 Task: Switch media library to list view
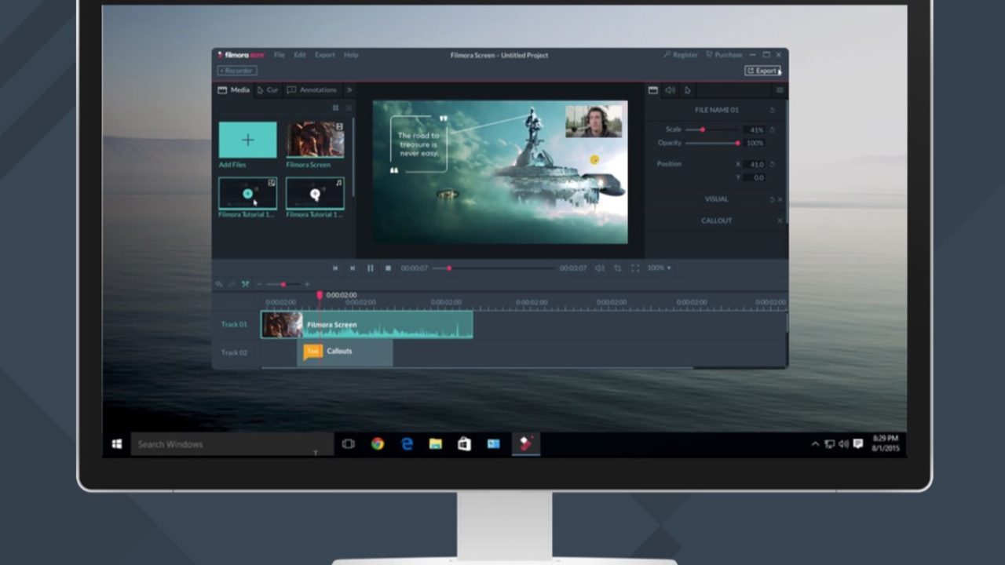pyautogui.click(x=349, y=108)
